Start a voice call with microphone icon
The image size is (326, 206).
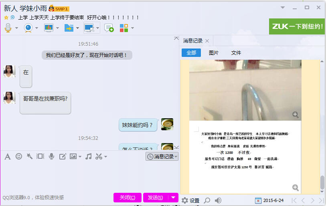click(x=8, y=28)
